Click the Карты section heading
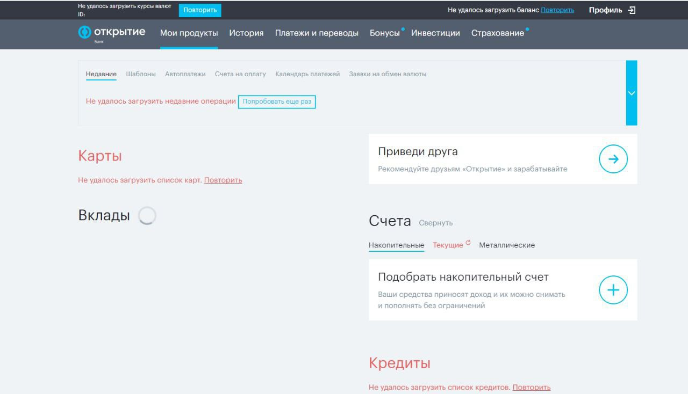Image resolution: width=688 pixels, height=394 pixels. pyautogui.click(x=100, y=156)
